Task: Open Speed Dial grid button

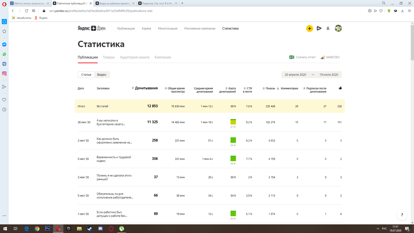Action: [33, 11]
